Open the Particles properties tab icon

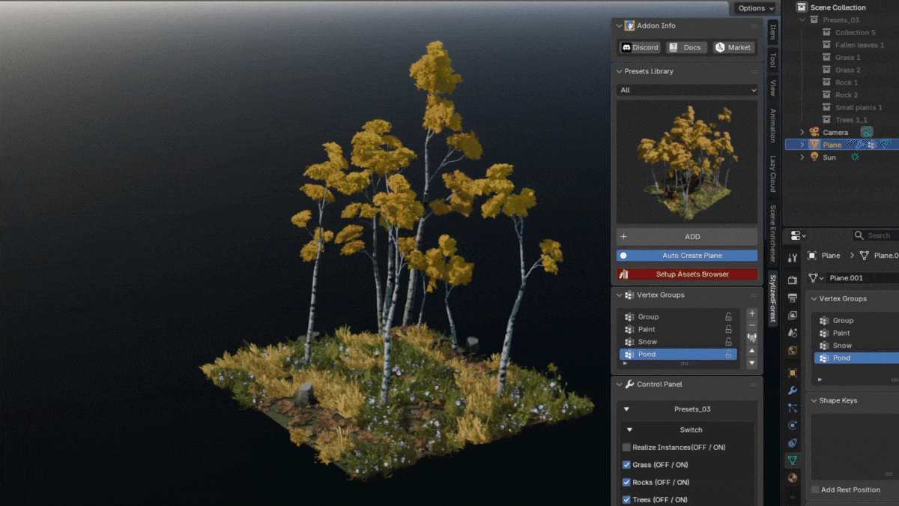[793, 409]
